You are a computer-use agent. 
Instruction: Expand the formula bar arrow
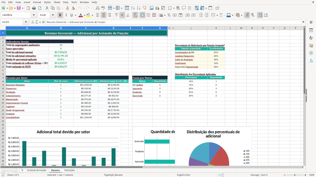pos(303,22)
